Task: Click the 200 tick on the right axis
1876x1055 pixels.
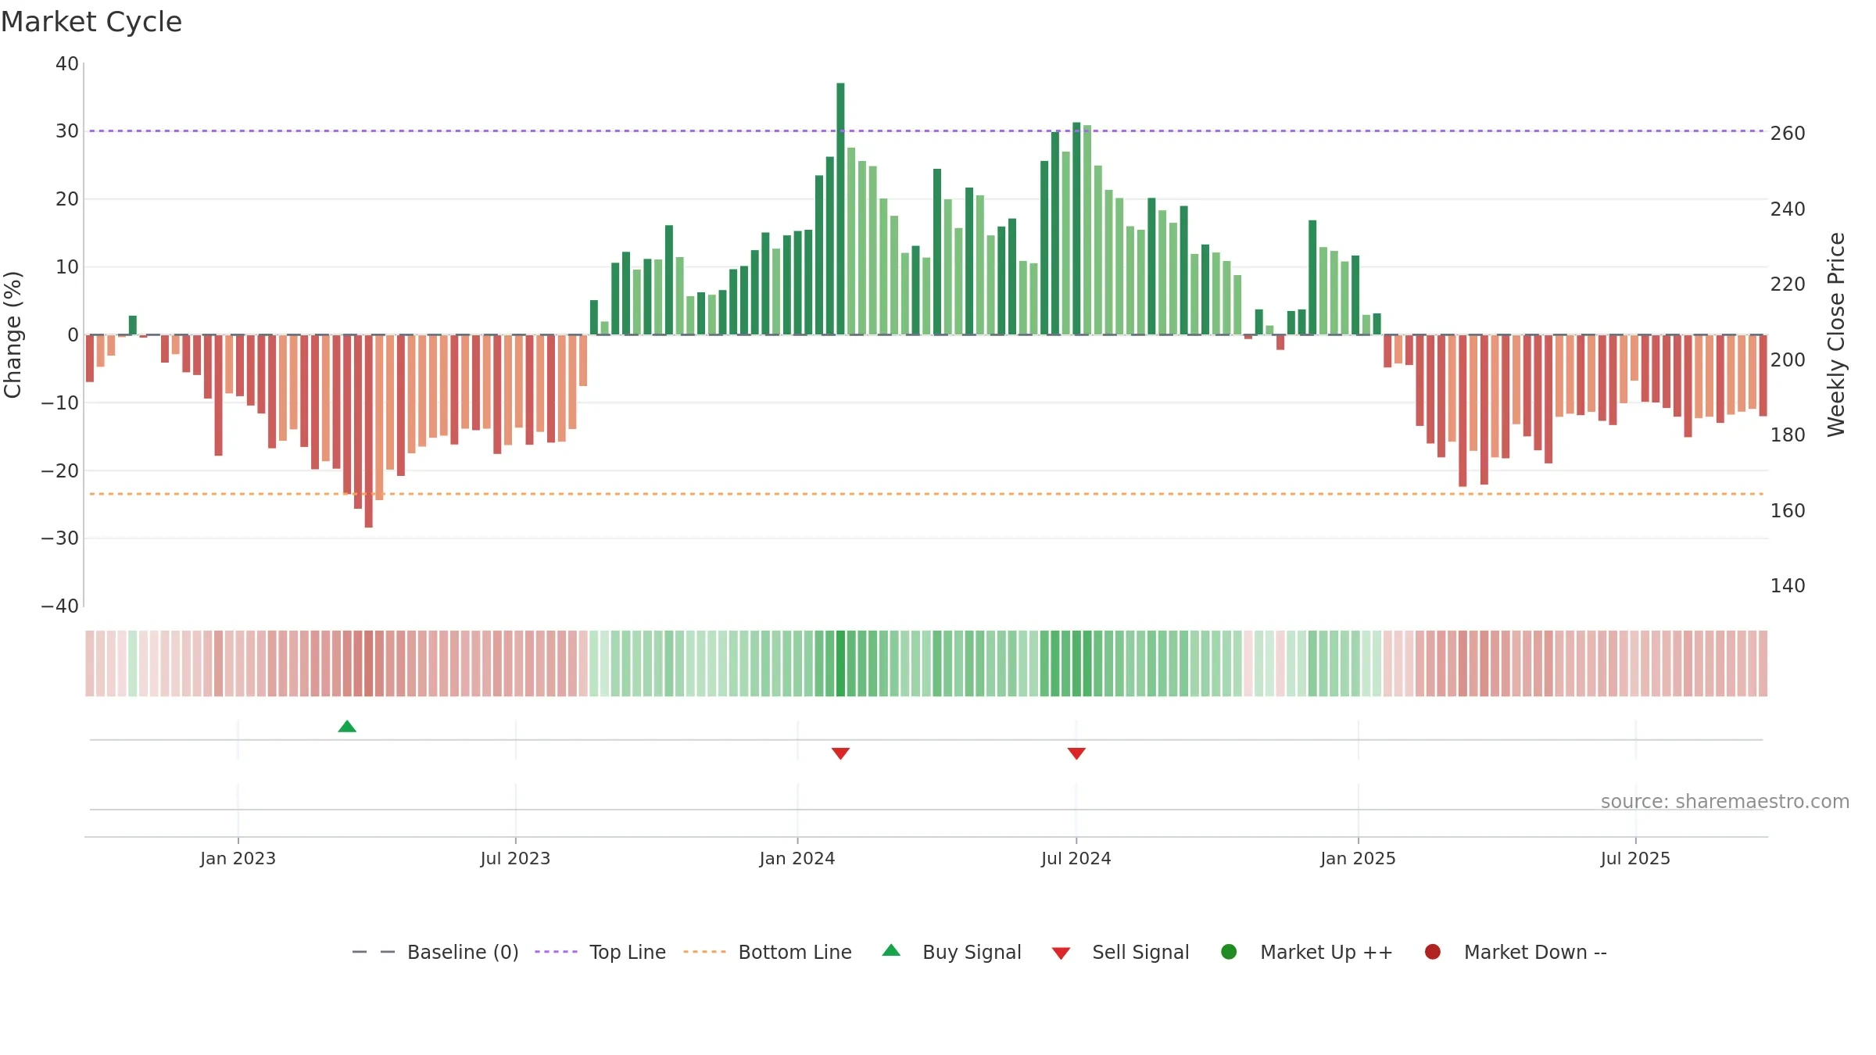Action: (1788, 360)
